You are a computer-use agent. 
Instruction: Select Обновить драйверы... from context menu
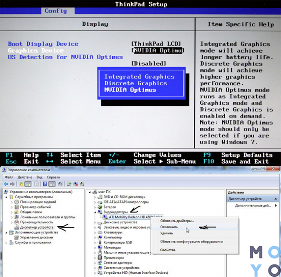click(x=177, y=221)
